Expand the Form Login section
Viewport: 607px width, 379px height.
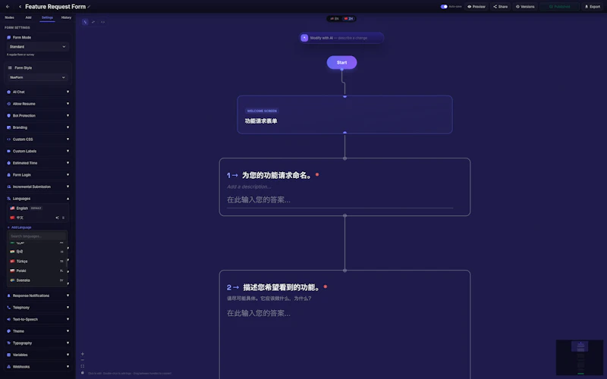[37, 175]
